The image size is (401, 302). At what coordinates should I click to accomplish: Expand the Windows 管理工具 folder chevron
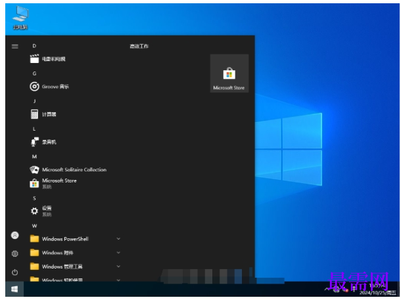point(118,267)
